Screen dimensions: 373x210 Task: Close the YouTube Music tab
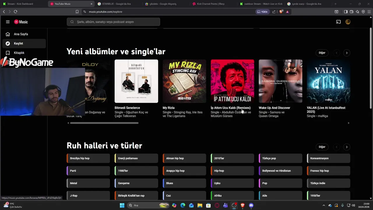click(92, 4)
